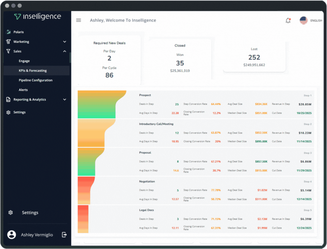327x249 pixels.
Task: Expand the Marketing menu chevron
Action: [x=65, y=42]
